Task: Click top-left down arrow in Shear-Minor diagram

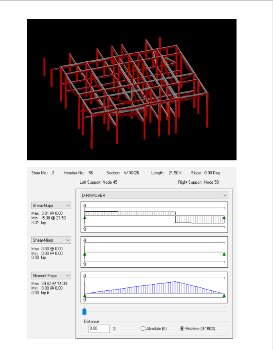Action: pos(85,240)
